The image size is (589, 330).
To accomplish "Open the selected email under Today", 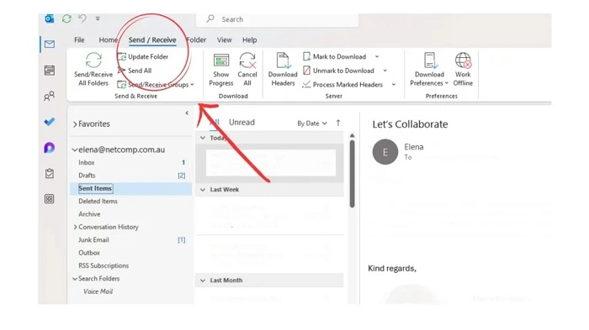I will click(x=270, y=163).
